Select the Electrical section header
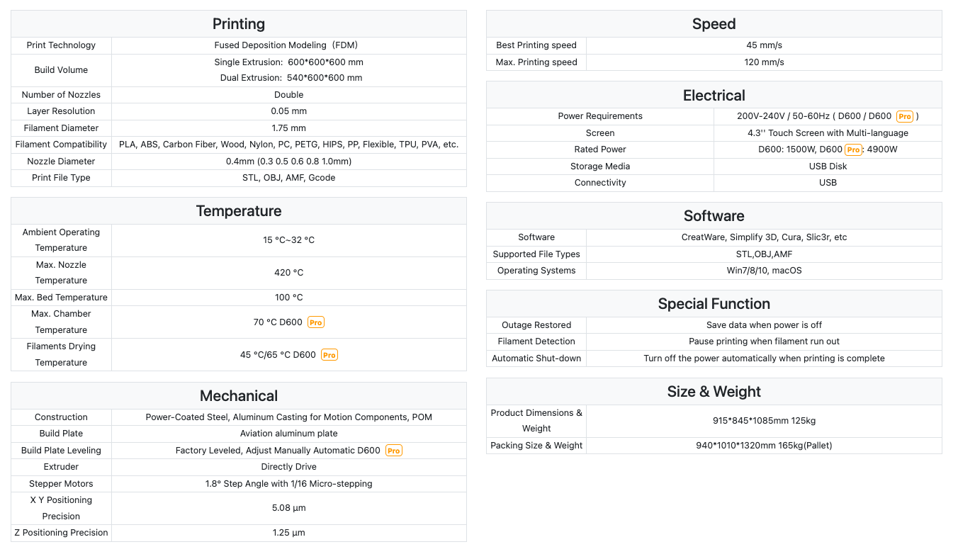Viewport: 958px width, 559px height. [714, 96]
